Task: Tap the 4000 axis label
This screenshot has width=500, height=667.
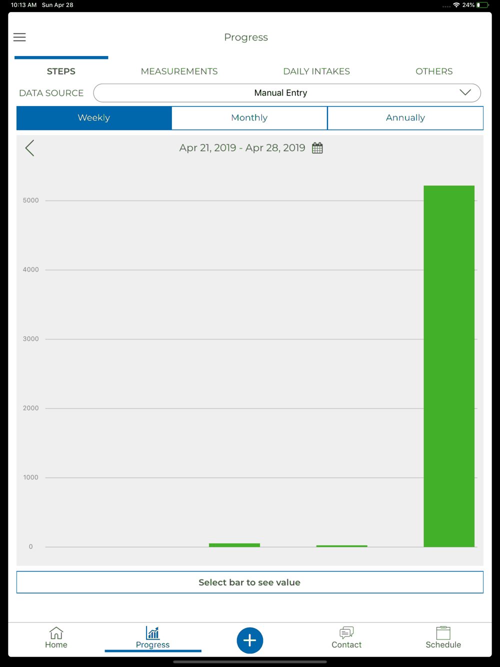Action: click(30, 269)
